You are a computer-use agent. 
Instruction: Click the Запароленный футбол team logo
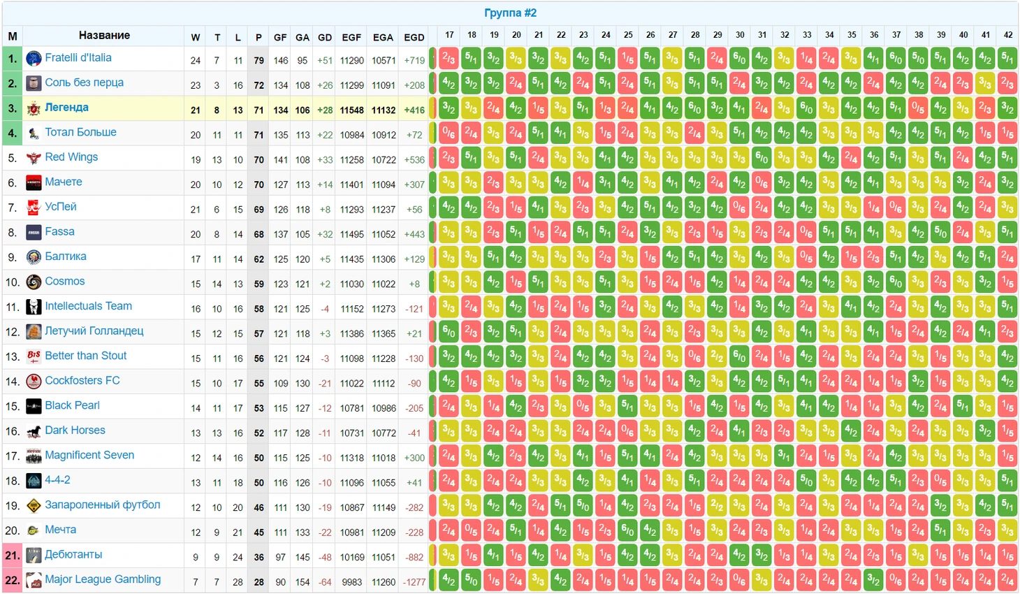pos(34,505)
